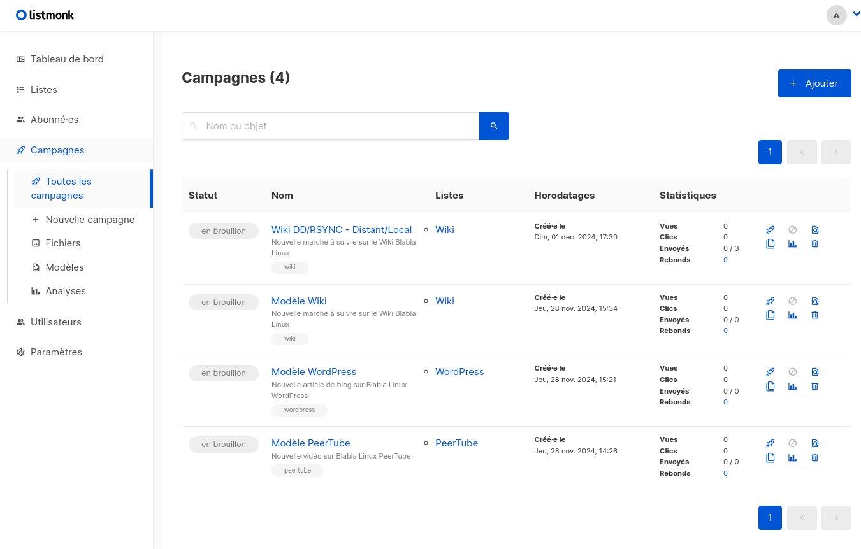The width and height of the screenshot is (861, 549).
Task: Click the Rebonds count in Modèle PeerTube row
Action: point(725,473)
